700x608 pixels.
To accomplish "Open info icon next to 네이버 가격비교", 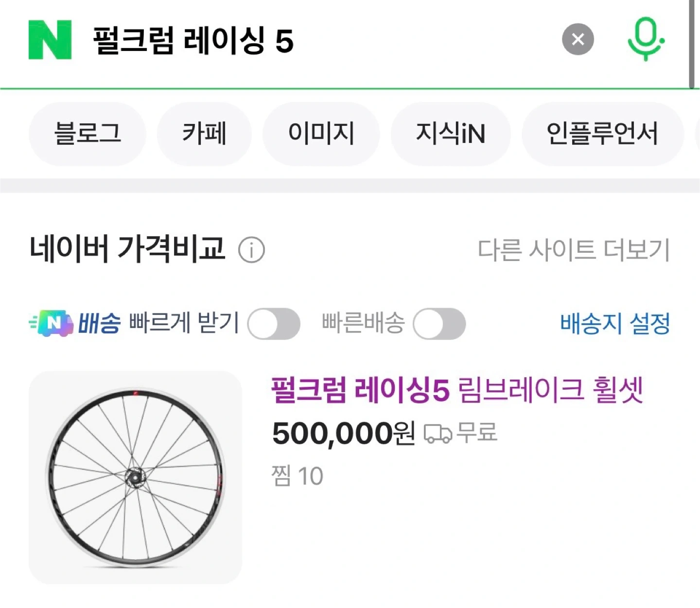I will pyautogui.click(x=251, y=250).
